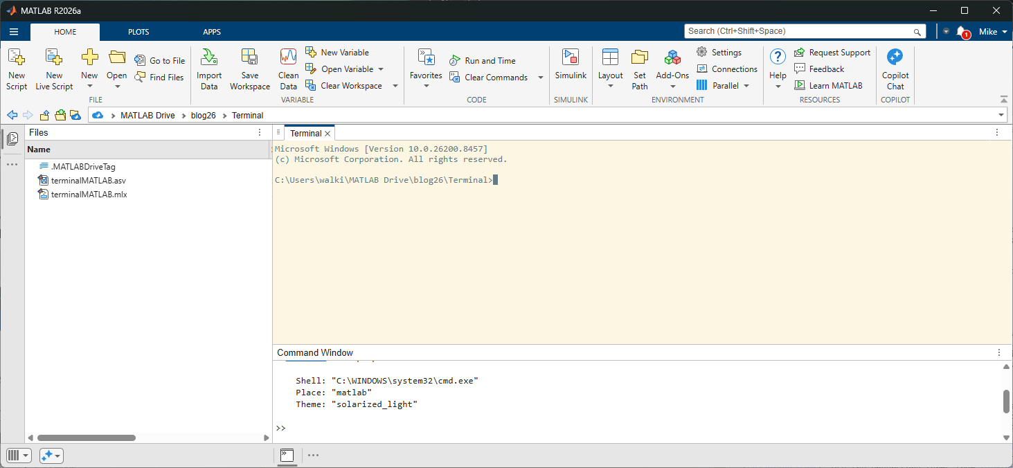The image size is (1013, 468).
Task: Collapse the toolstrip
Action: [x=1004, y=99]
